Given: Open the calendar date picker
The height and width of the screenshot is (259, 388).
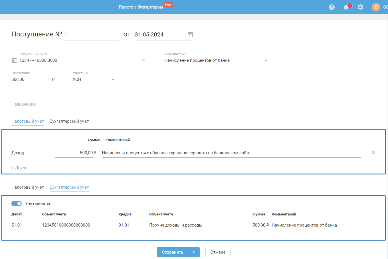Looking at the screenshot, I should point(190,34).
